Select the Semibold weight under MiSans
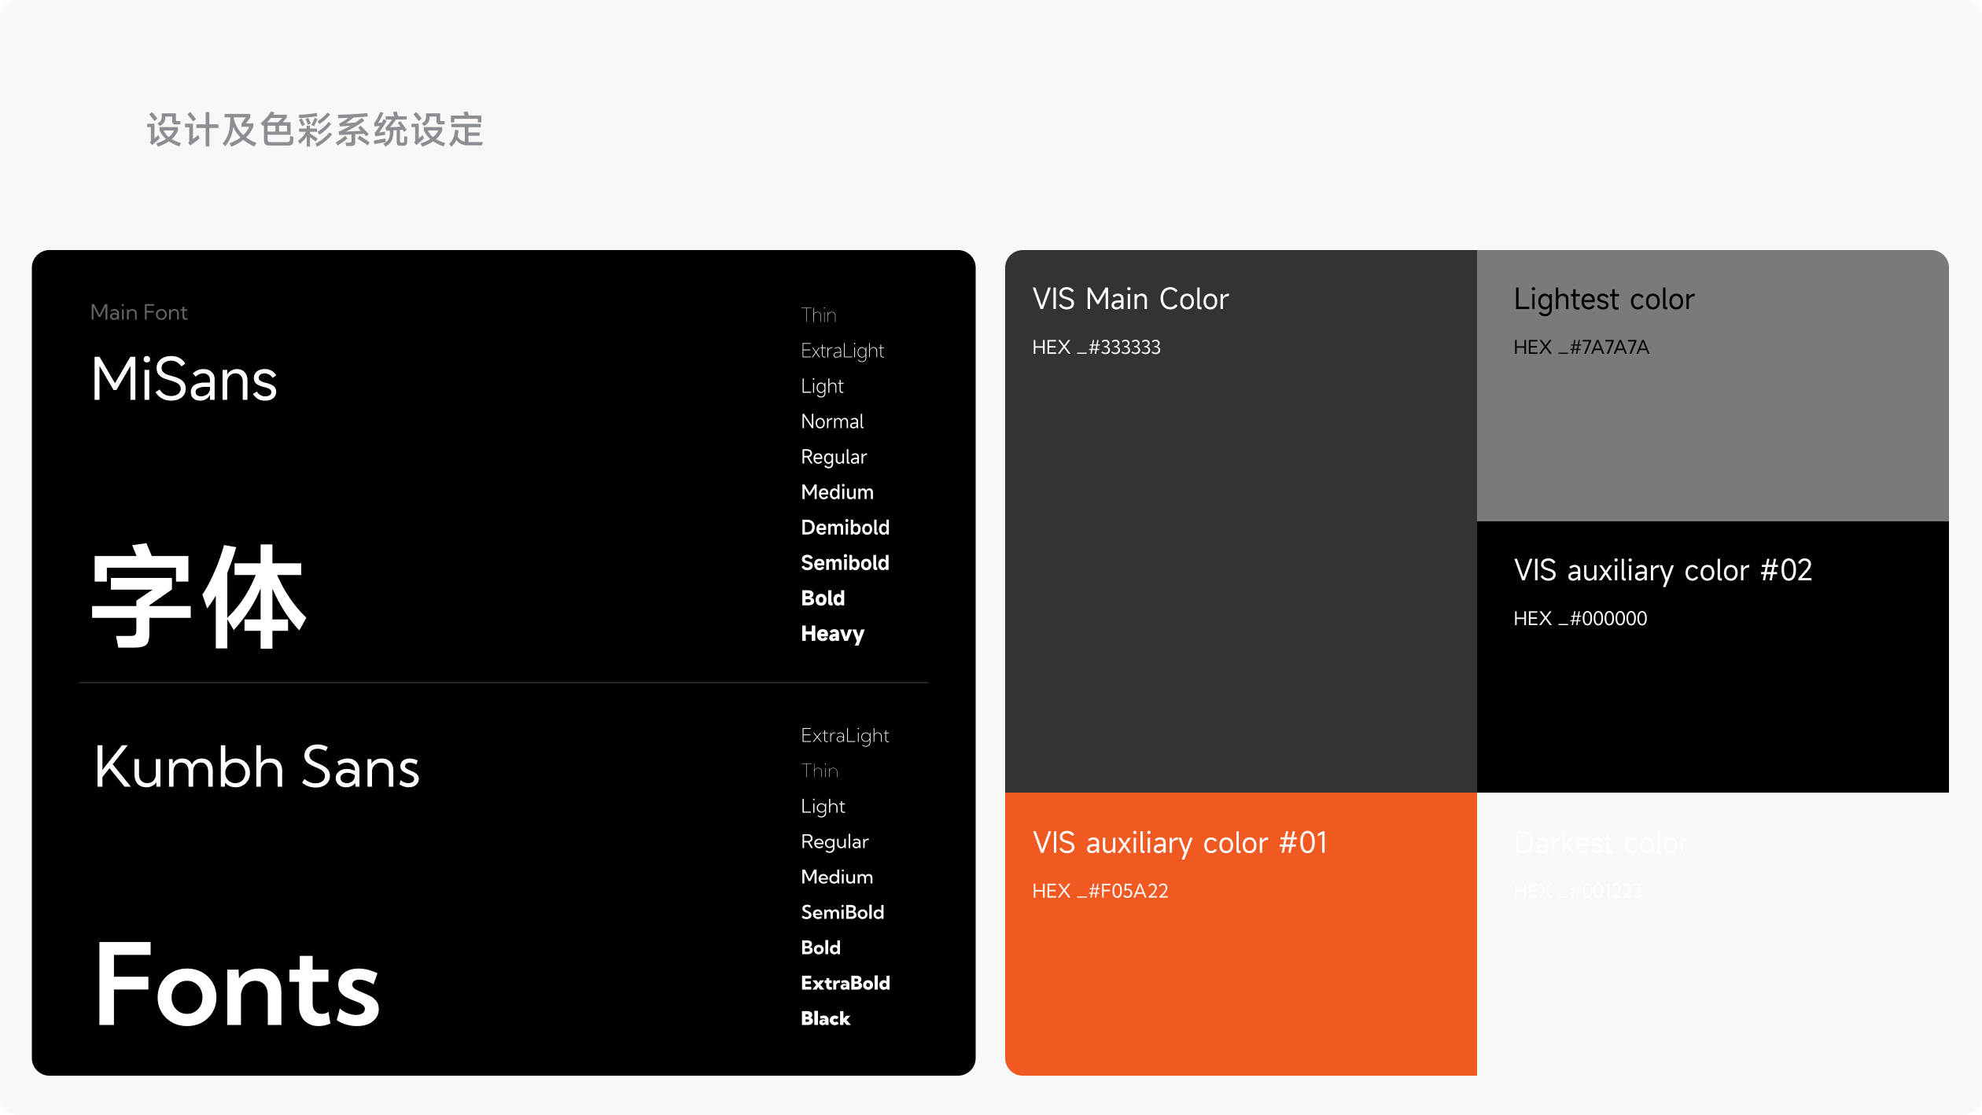The height and width of the screenshot is (1115, 1982). tap(845, 563)
